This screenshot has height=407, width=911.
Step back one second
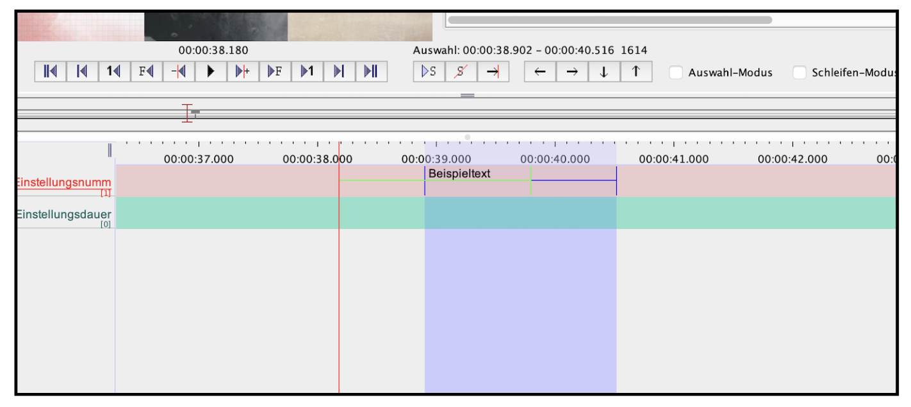pyautogui.click(x=114, y=72)
